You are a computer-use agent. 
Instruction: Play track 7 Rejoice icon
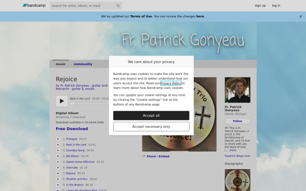tap(58, 173)
